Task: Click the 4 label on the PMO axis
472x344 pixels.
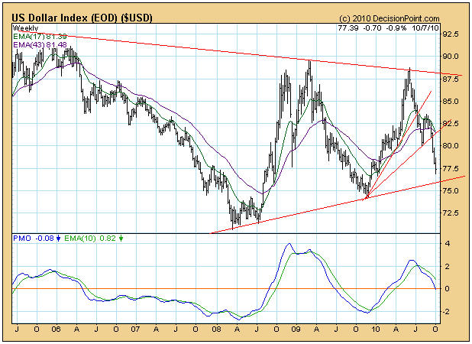Action: (x=448, y=244)
